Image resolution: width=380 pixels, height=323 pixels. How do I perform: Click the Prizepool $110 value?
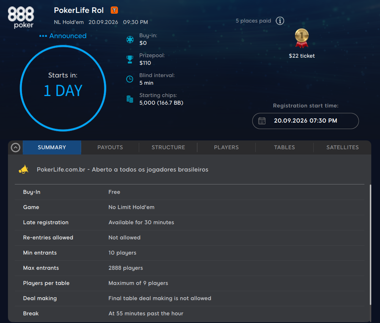[145, 63]
